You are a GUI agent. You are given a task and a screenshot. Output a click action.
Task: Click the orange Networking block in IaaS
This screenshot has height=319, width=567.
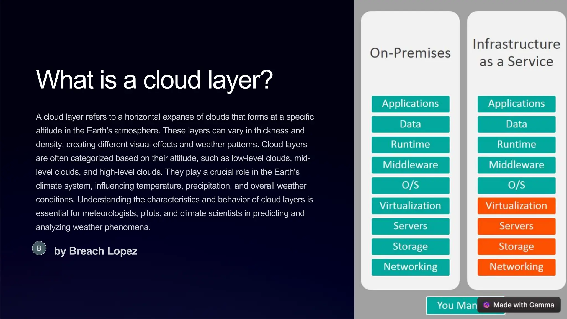tap(516, 267)
